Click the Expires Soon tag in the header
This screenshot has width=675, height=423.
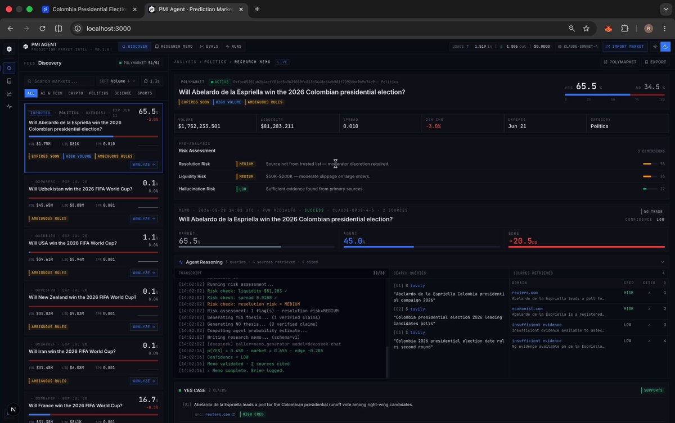(195, 102)
